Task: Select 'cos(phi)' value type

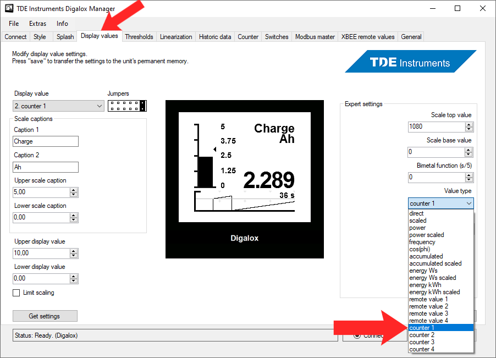Action: 441,249
